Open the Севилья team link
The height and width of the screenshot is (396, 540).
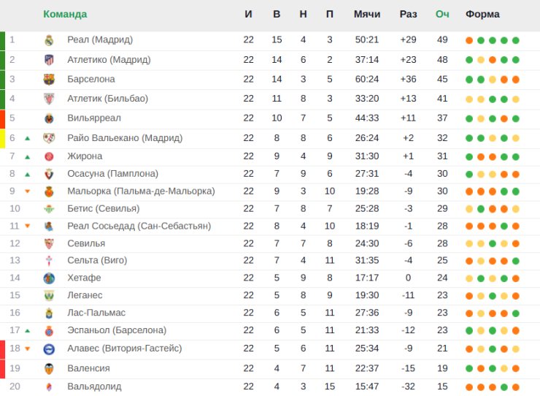86,243
